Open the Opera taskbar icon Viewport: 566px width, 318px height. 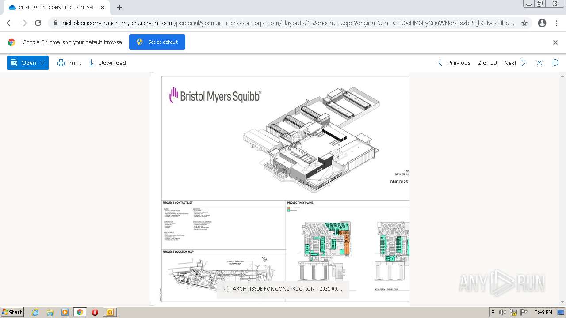point(95,312)
